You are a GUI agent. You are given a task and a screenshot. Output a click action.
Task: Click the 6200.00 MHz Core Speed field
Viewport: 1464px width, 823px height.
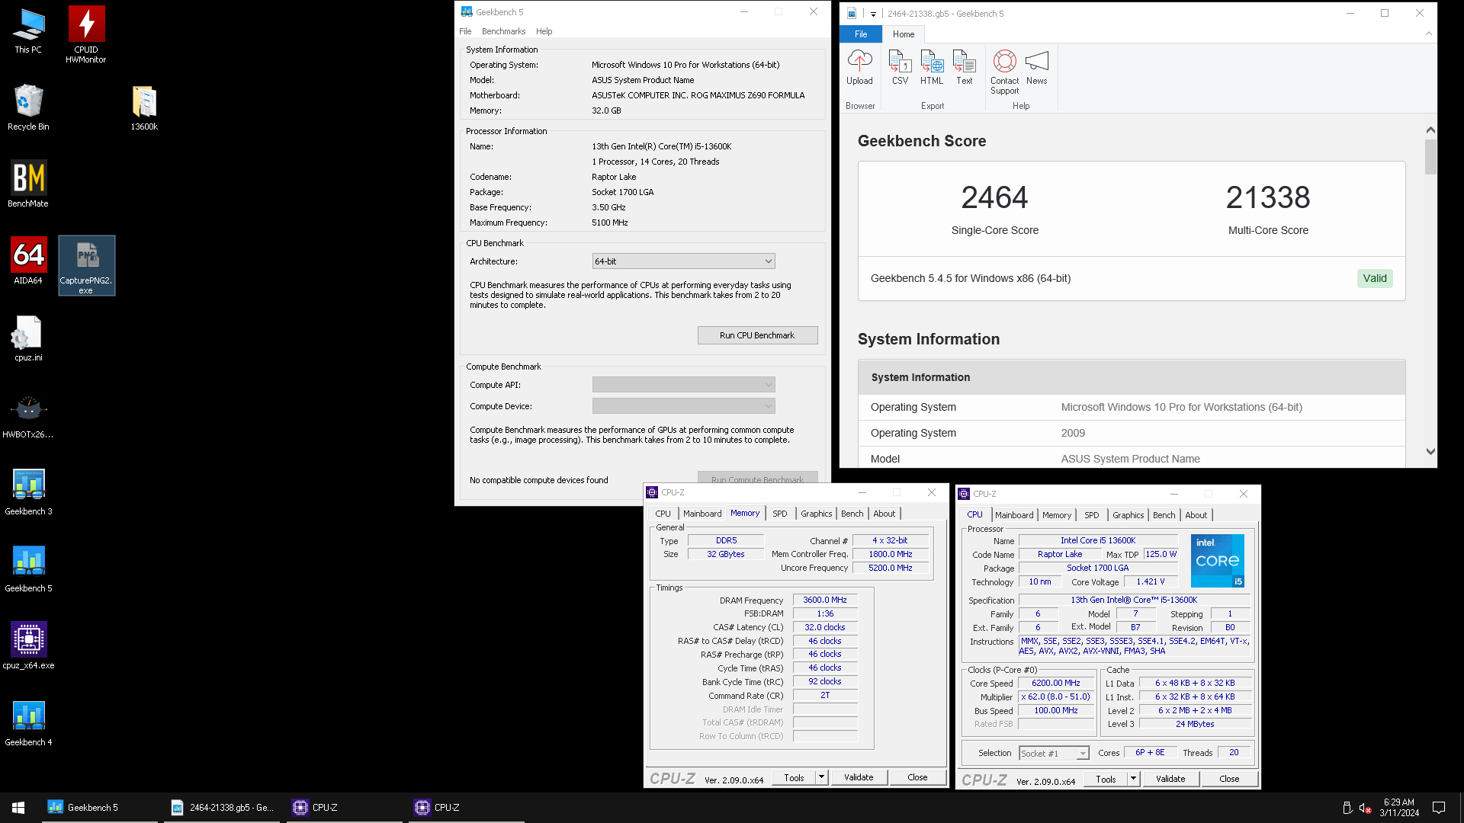tap(1055, 683)
